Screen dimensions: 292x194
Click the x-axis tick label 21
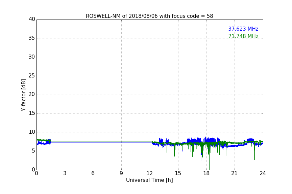235,173
